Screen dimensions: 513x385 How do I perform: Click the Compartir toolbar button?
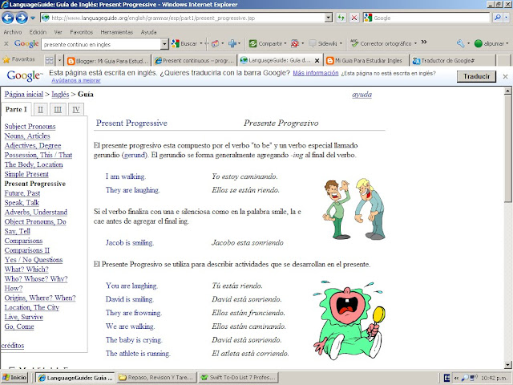tap(265, 43)
